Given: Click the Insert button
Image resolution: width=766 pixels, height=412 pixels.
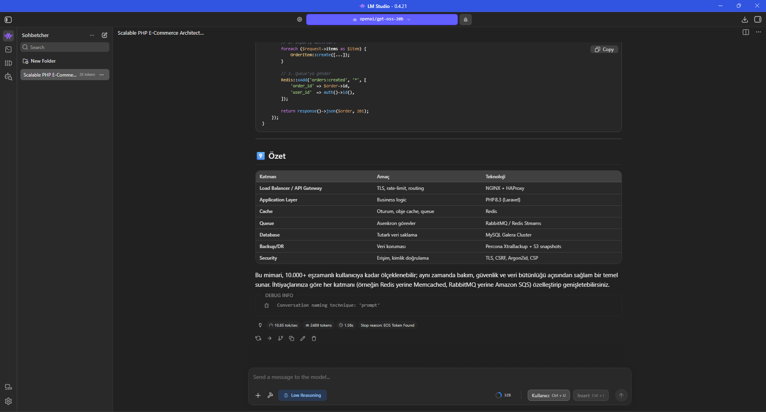Looking at the screenshot, I should (591, 396).
